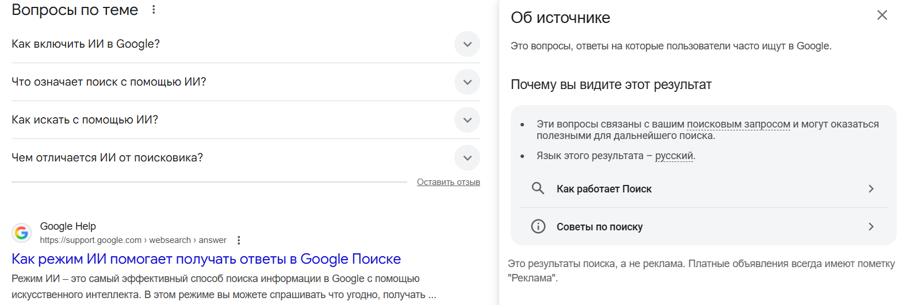Expand the "Как искать с помощью ИИ?" chevron
Viewport: 907px width, 305px height.
pyautogui.click(x=467, y=120)
